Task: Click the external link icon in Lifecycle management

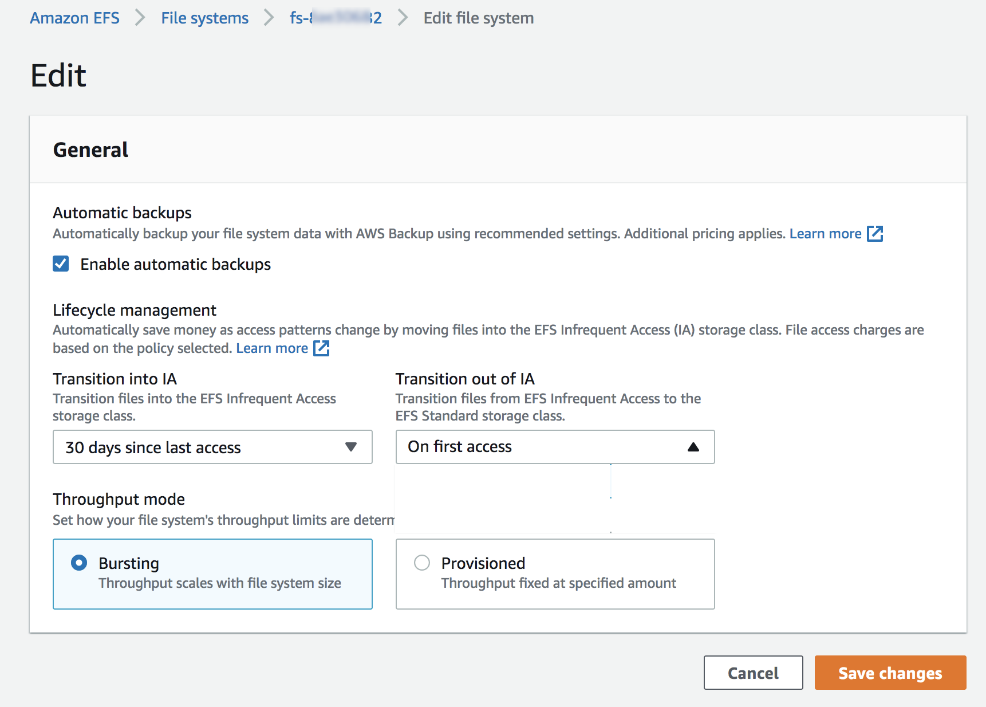Action: click(321, 348)
